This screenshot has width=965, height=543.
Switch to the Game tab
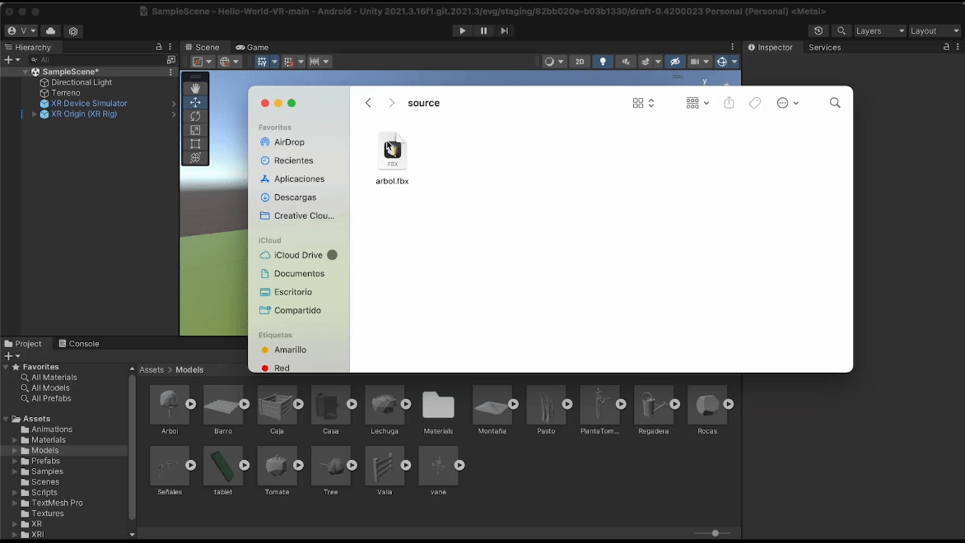coord(252,48)
